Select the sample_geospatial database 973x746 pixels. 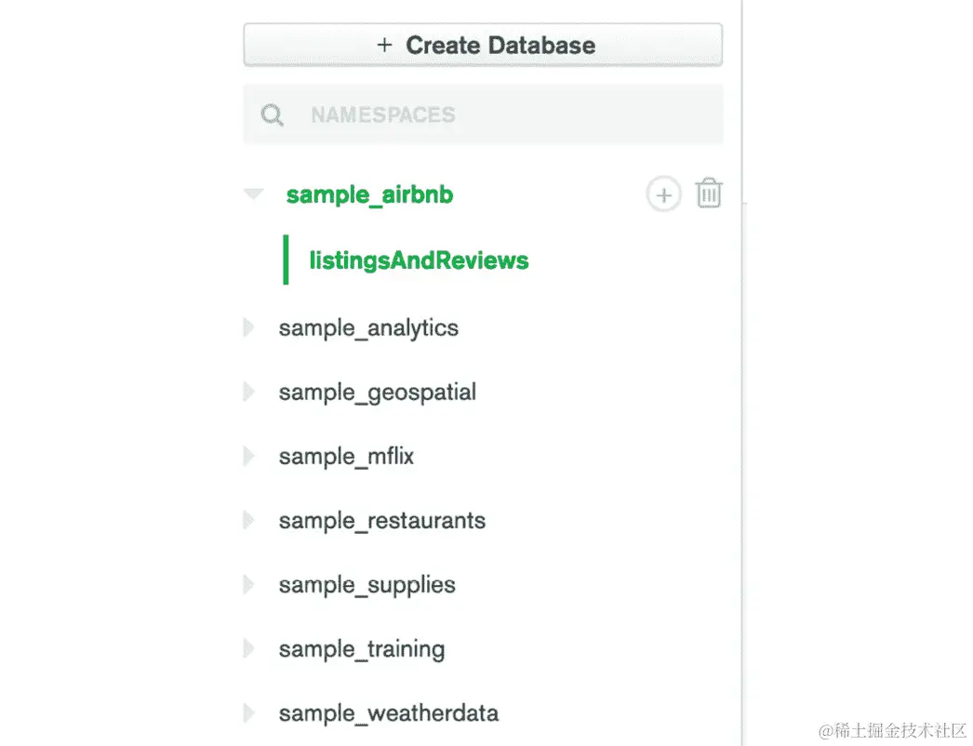[378, 393]
